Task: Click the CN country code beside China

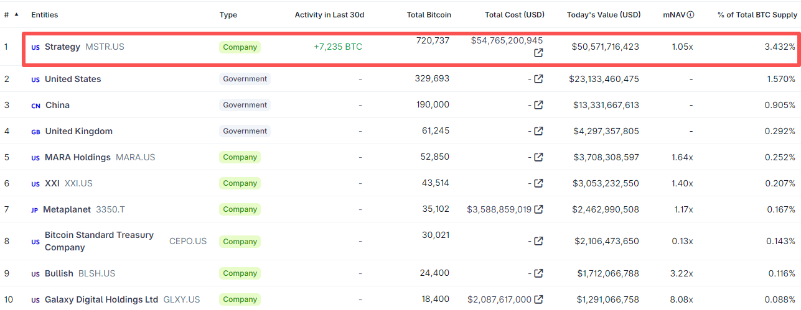Action: tap(36, 106)
